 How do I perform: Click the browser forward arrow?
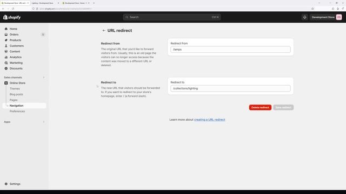click(8, 9)
